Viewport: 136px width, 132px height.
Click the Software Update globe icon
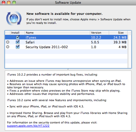click(14, 18)
